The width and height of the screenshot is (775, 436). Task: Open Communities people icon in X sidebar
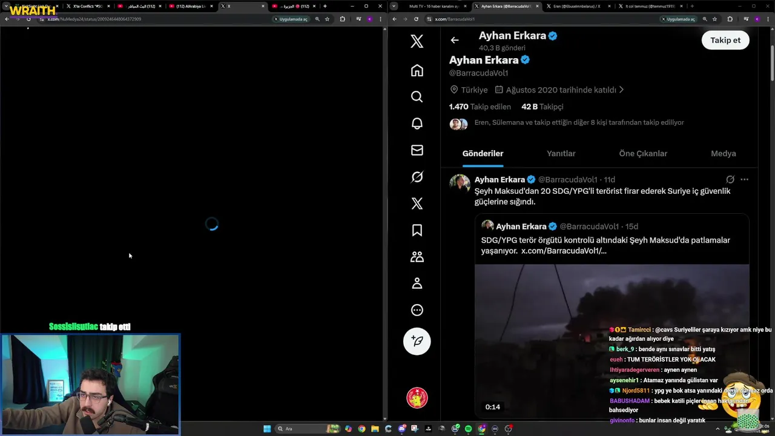pyautogui.click(x=417, y=257)
